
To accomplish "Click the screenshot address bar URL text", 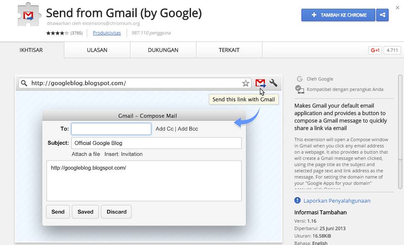I will point(78,83).
